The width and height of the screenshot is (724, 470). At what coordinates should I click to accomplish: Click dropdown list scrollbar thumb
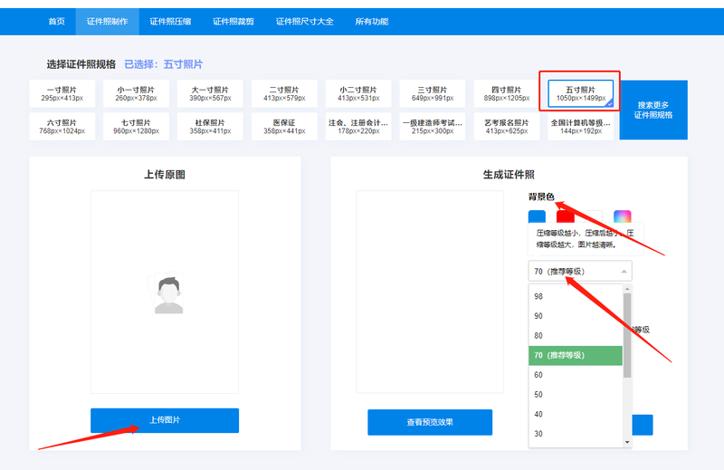(627, 335)
